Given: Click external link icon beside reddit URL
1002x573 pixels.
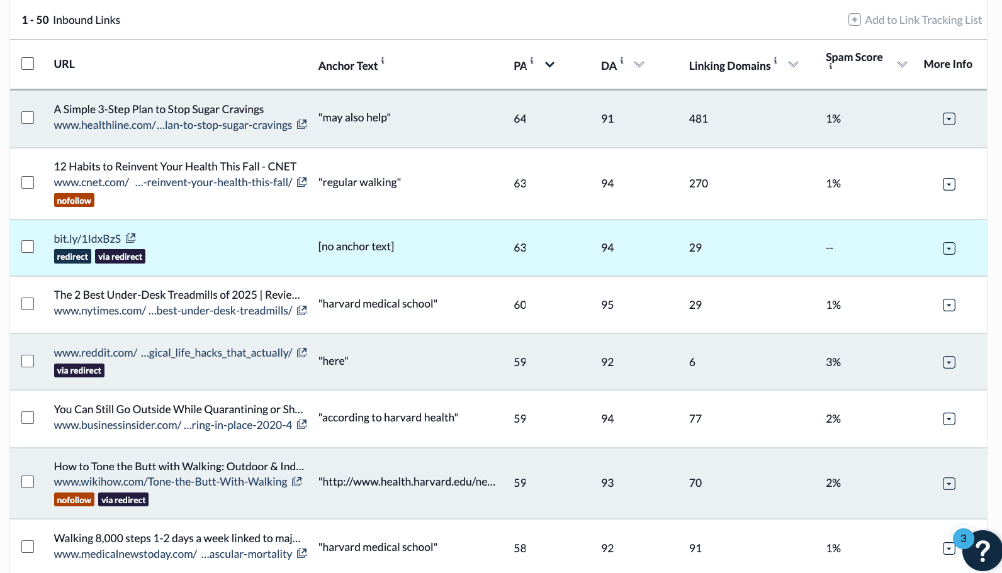Looking at the screenshot, I should (x=302, y=352).
